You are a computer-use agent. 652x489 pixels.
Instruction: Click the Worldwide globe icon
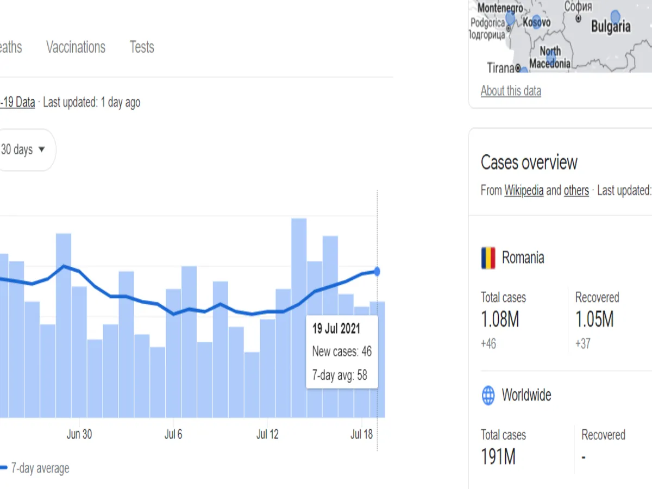pyautogui.click(x=488, y=396)
